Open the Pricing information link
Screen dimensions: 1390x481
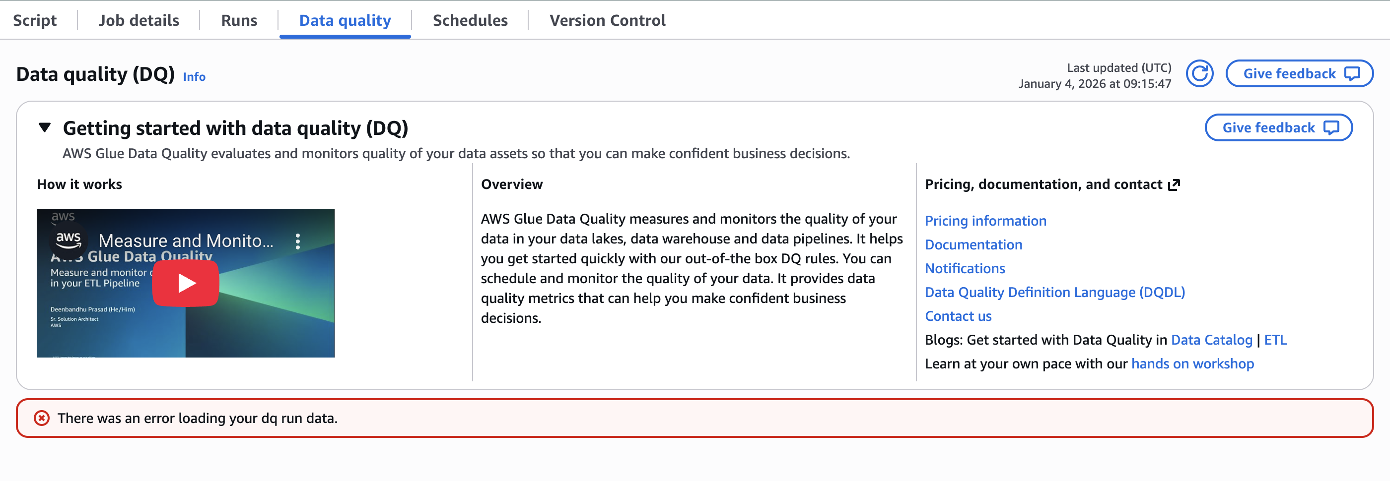click(x=985, y=221)
